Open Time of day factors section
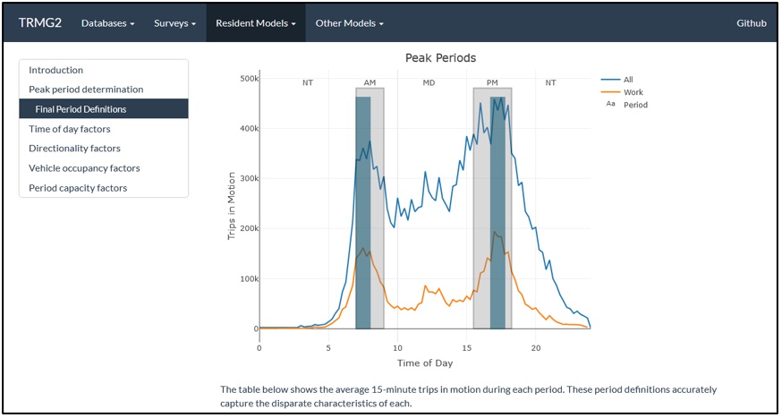The width and height of the screenshot is (782, 418). point(70,129)
